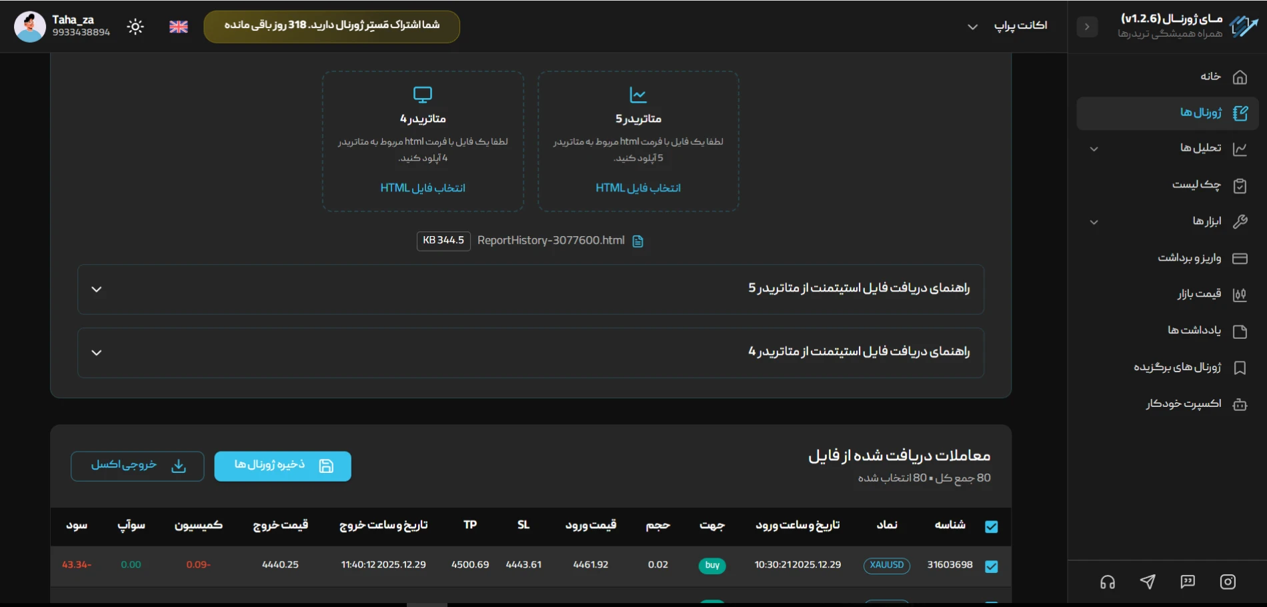Open the Tools (ابزار ها) sidebar item
Viewport: 1267px width, 607px height.
click(x=1168, y=221)
